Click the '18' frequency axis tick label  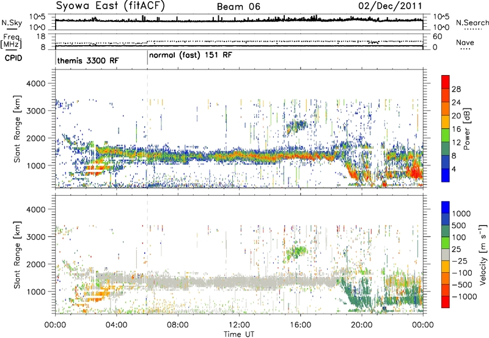click(x=41, y=36)
